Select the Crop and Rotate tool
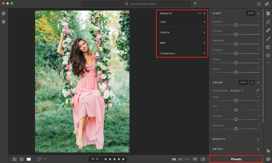 [x=268, y=22]
